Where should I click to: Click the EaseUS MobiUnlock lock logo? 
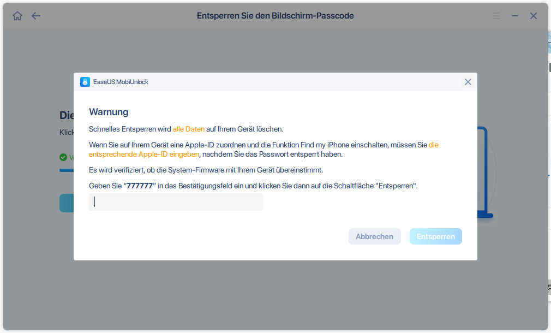pos(85,82)
